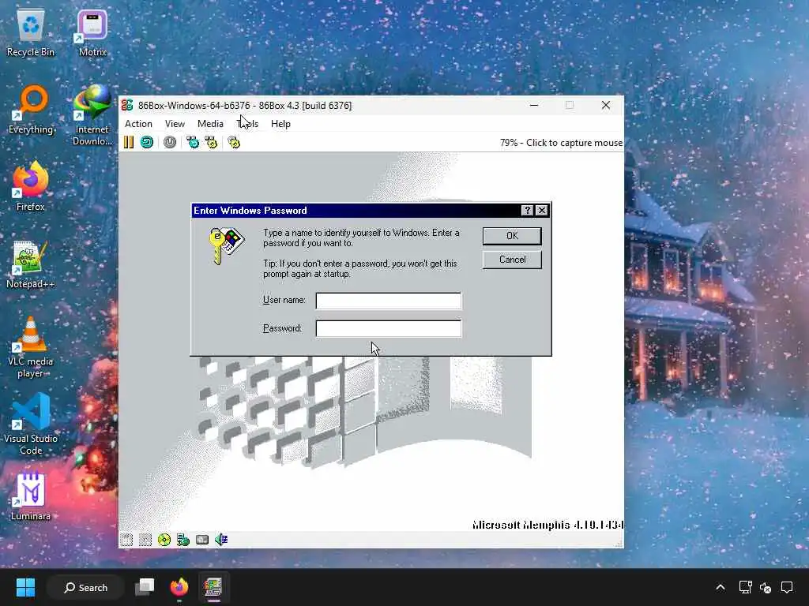Click the gray ACPI shutdown power icon
The image size is (809, 606).
[170, 142]
